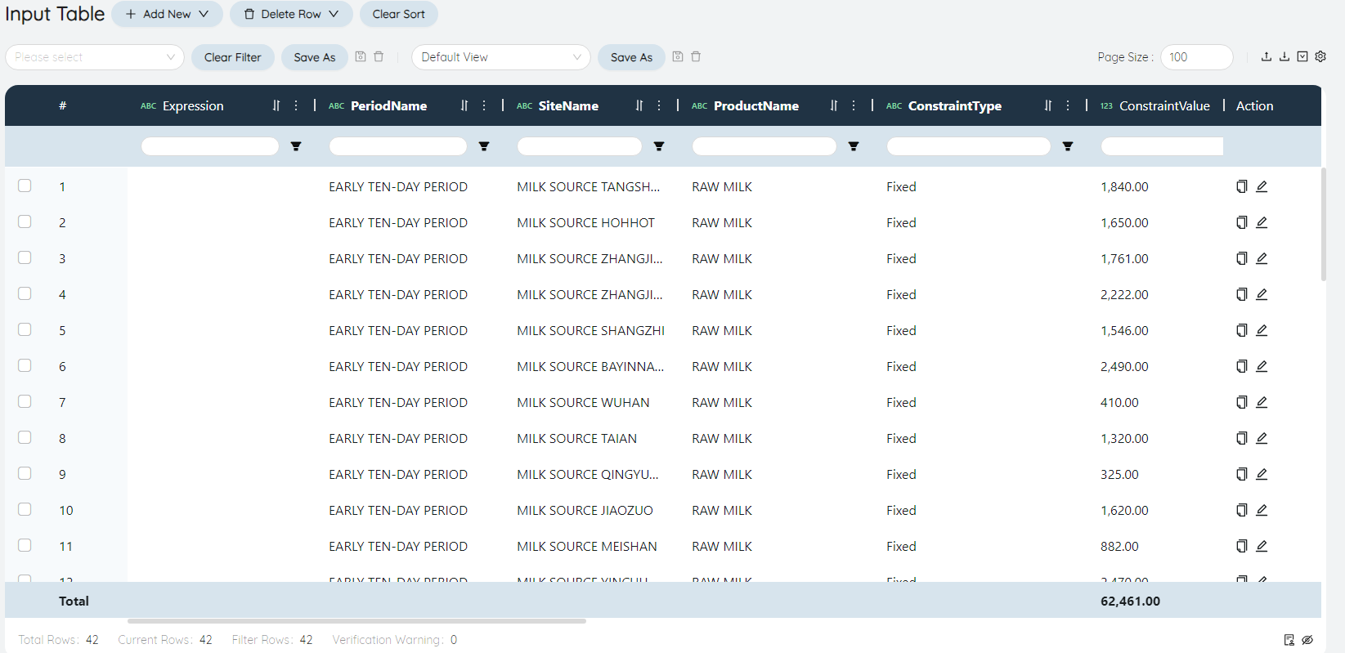Edit the MILK SOURCE HOHHOT row
The image size is (1345, 653).
[1262, 222]
